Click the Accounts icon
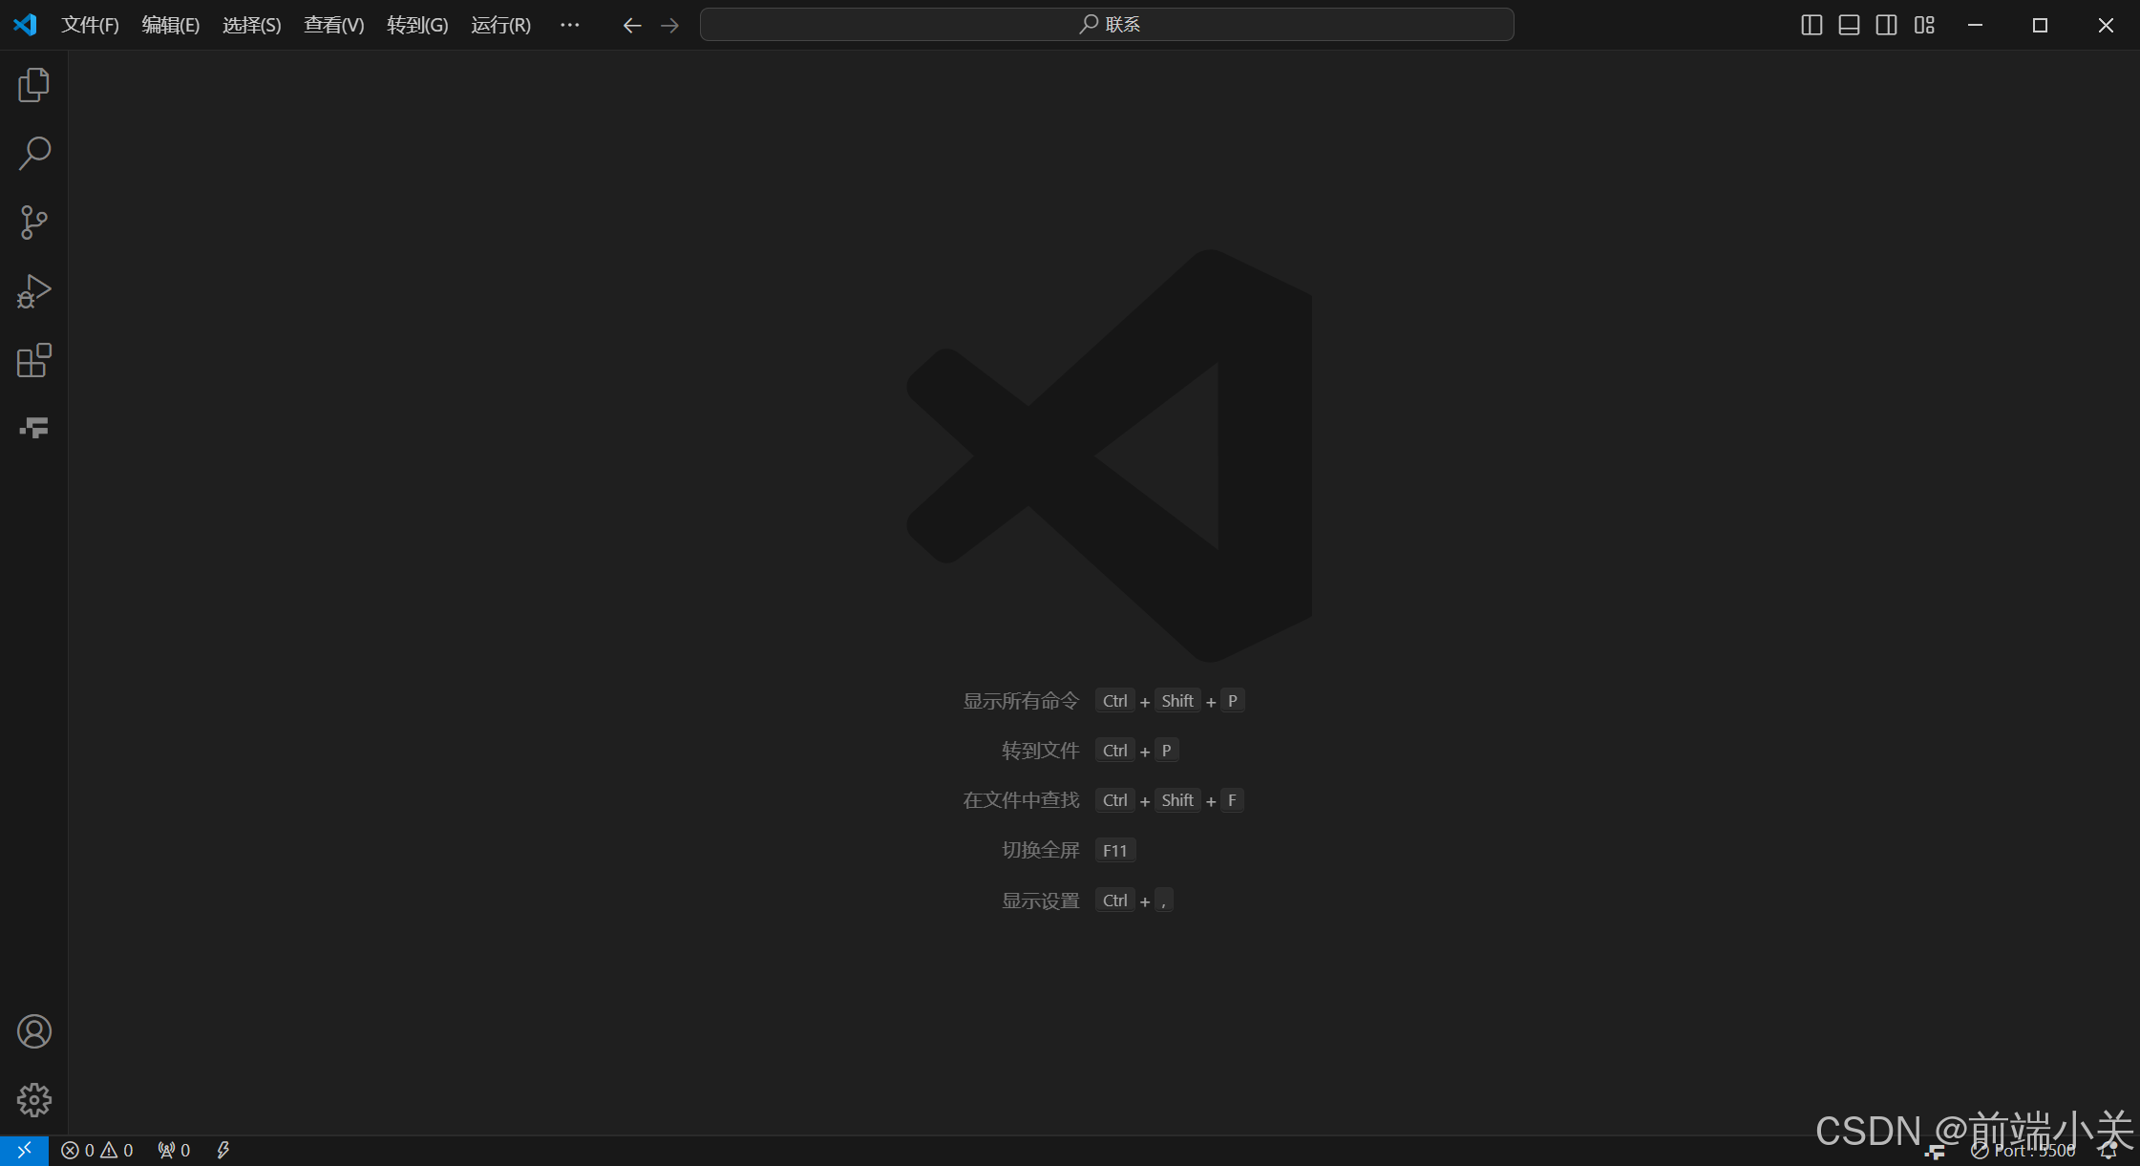The image size is (2140, 1166). pos(33,1031)
